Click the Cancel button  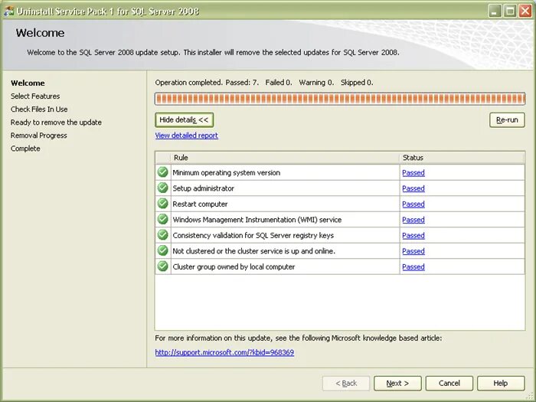pos(449,384)
